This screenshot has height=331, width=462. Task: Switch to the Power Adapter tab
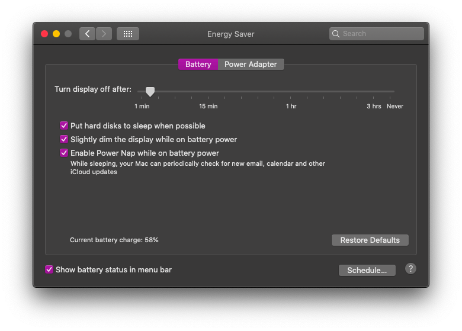coord(251,64)
